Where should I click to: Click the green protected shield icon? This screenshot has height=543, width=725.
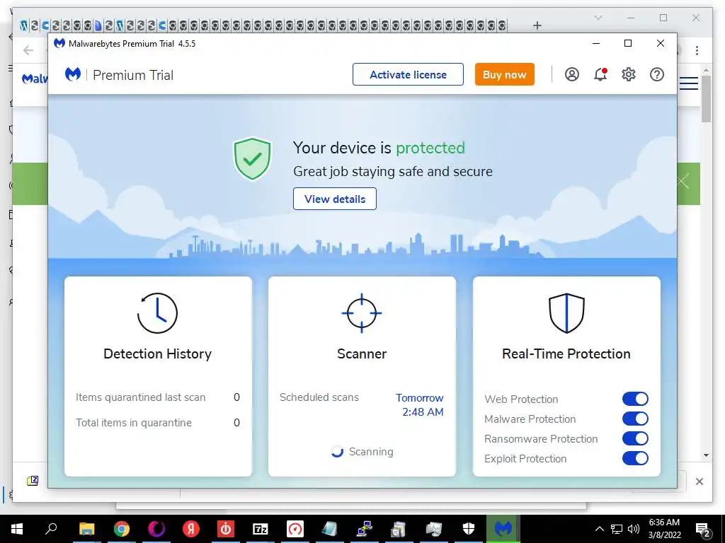[x=252, y=158]
